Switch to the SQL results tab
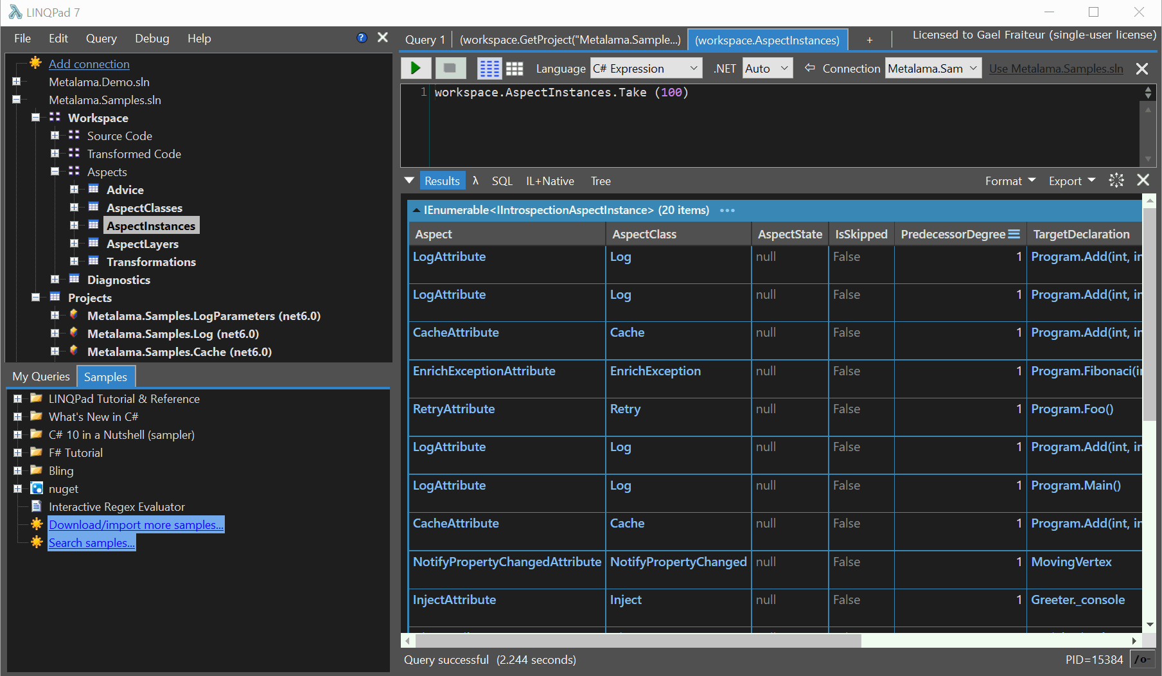The image size is (1162, 676). 502,181
